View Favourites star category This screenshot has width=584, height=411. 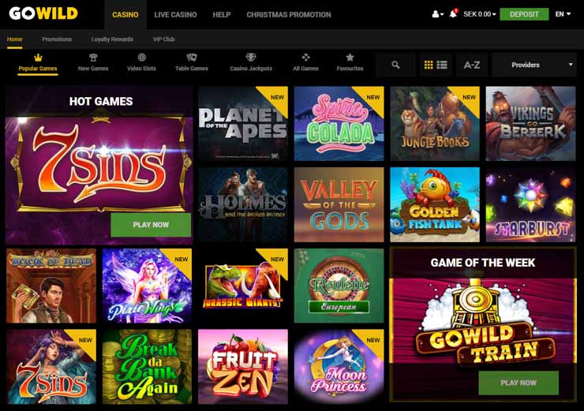tap(350, 63)
